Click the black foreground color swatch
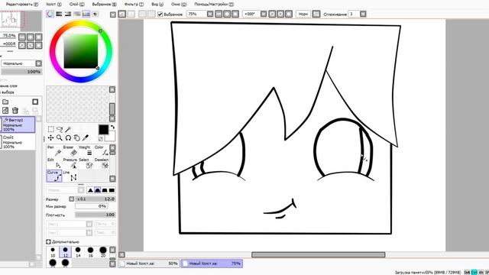Viewport: 489px width, 275px height. (x=103, y=129)
